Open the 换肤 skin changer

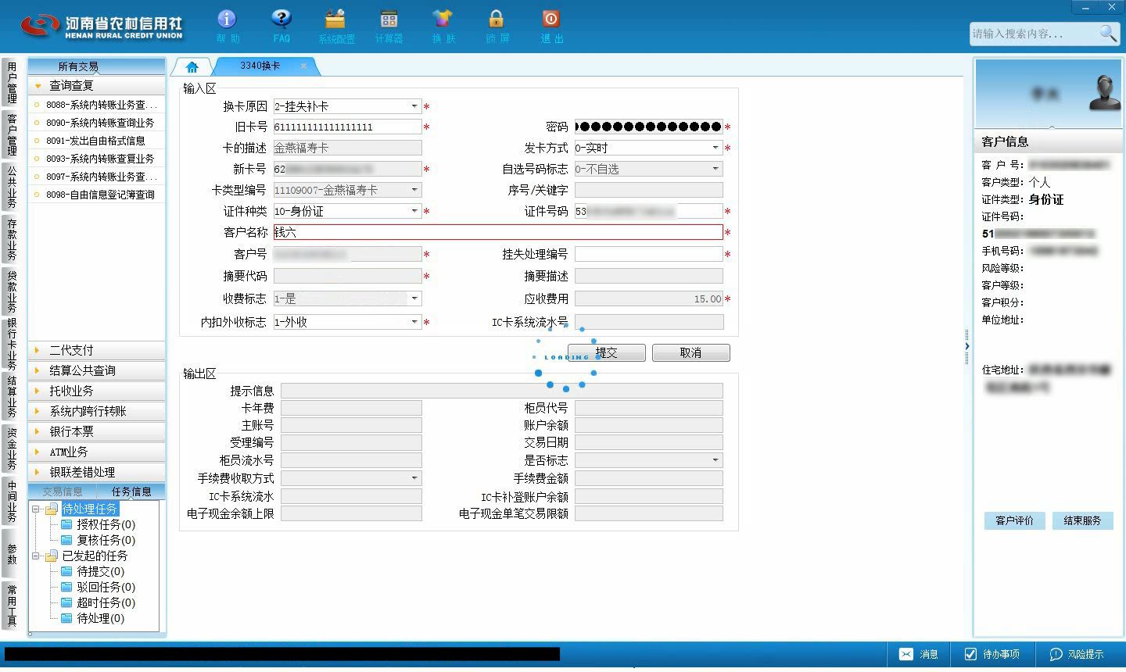click(x=443, y=26)
